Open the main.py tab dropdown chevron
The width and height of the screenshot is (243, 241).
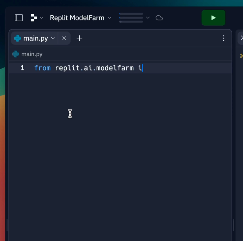(53, 38)
